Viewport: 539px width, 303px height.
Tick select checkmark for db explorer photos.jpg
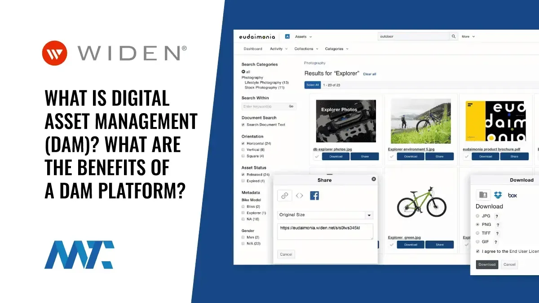click(317, 157)
